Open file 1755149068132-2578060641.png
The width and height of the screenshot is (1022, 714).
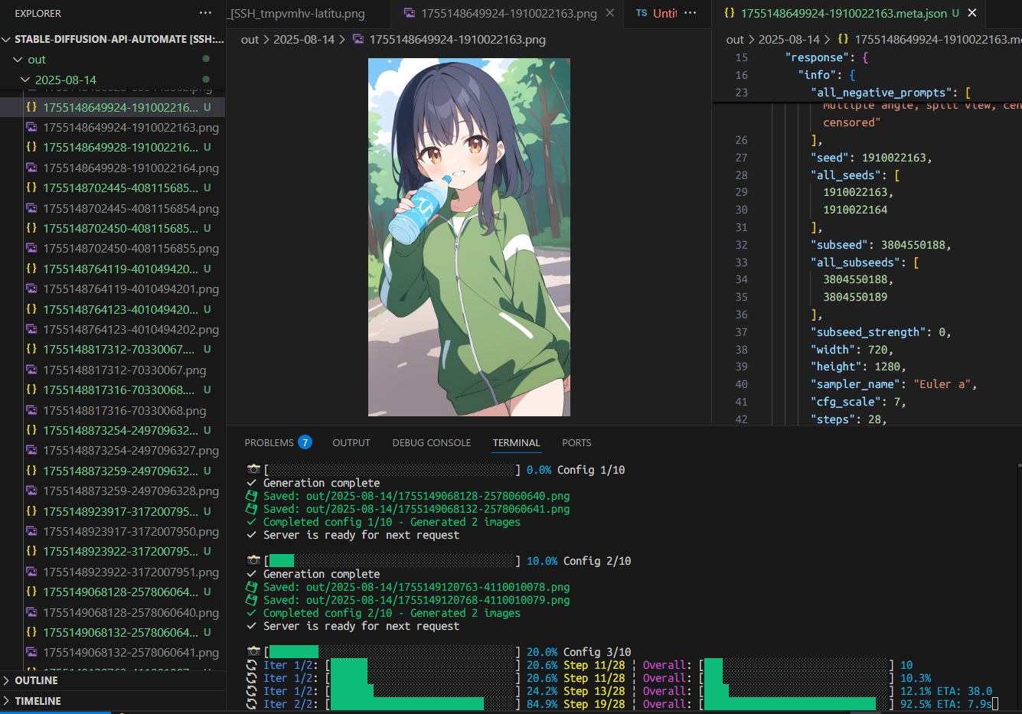pyautogui.click(x=131, y=653)
